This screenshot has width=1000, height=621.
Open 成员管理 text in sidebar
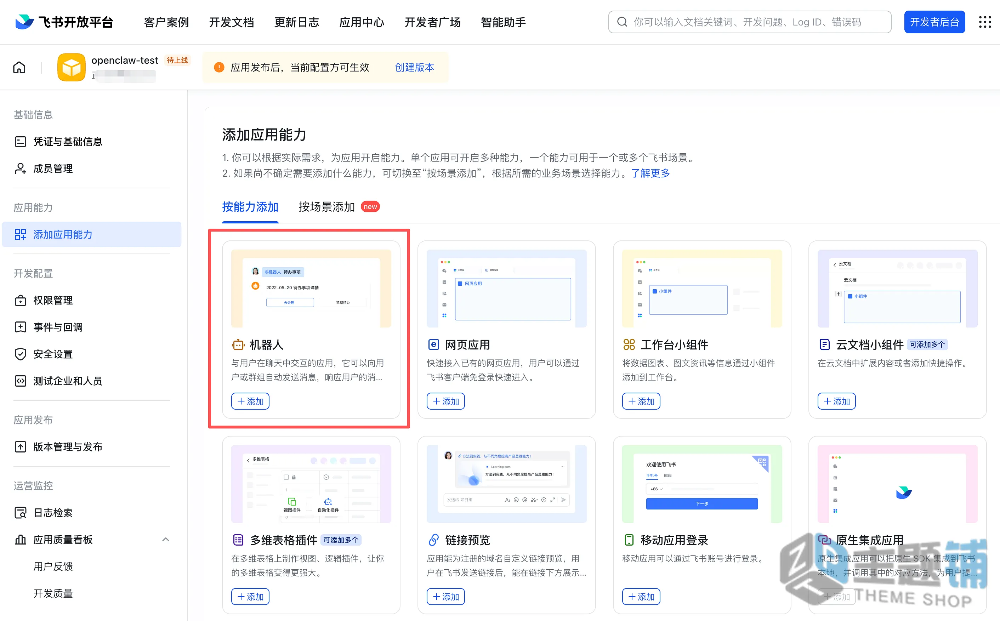[53, 169]
